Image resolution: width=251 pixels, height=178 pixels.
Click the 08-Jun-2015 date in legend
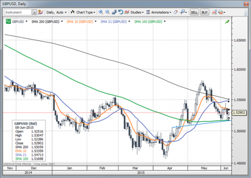tap(24, 127)
